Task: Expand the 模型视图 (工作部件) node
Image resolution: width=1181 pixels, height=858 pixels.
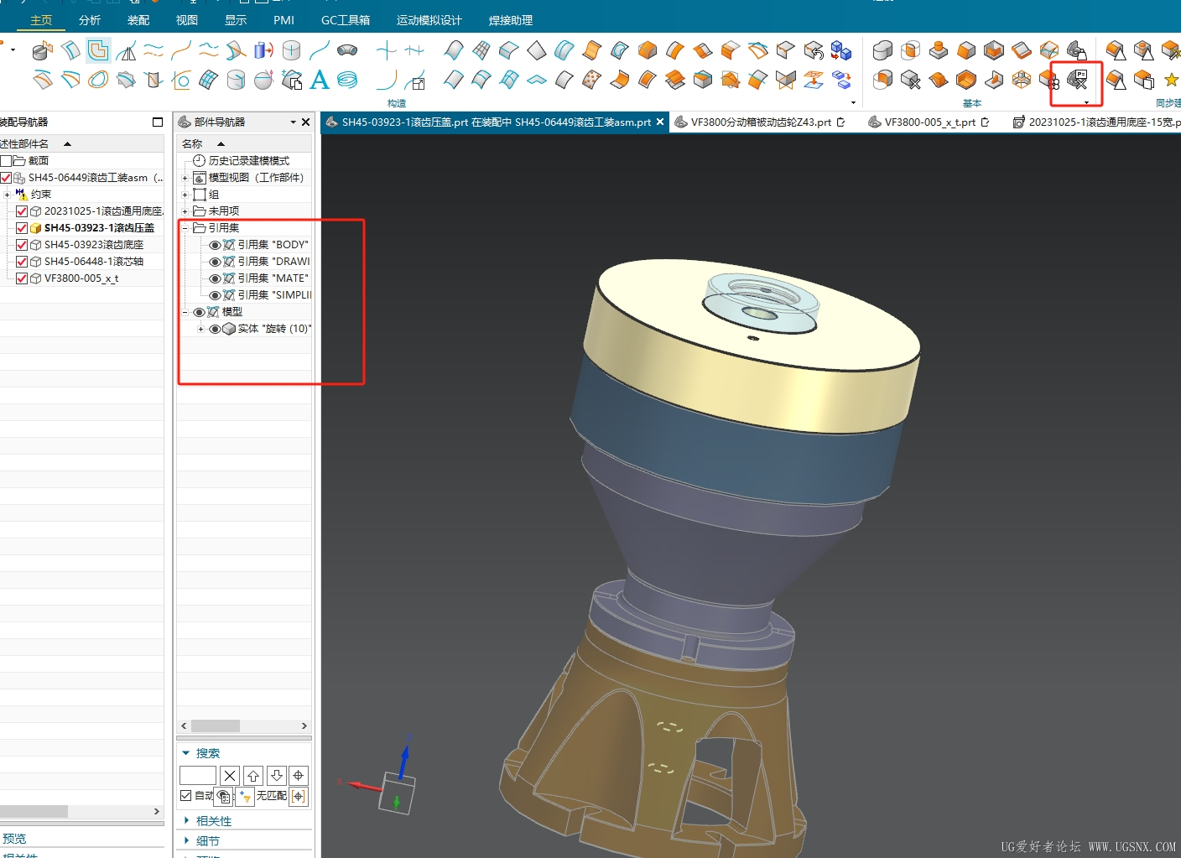Action: (x=185, y=178)
